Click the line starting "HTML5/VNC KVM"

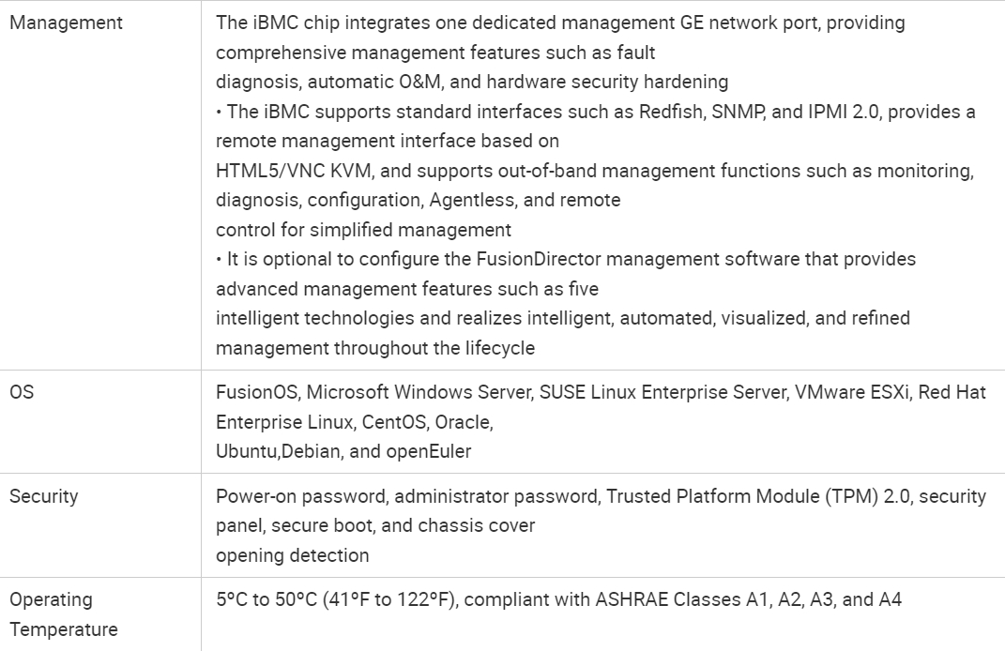(x=596, y=171)
